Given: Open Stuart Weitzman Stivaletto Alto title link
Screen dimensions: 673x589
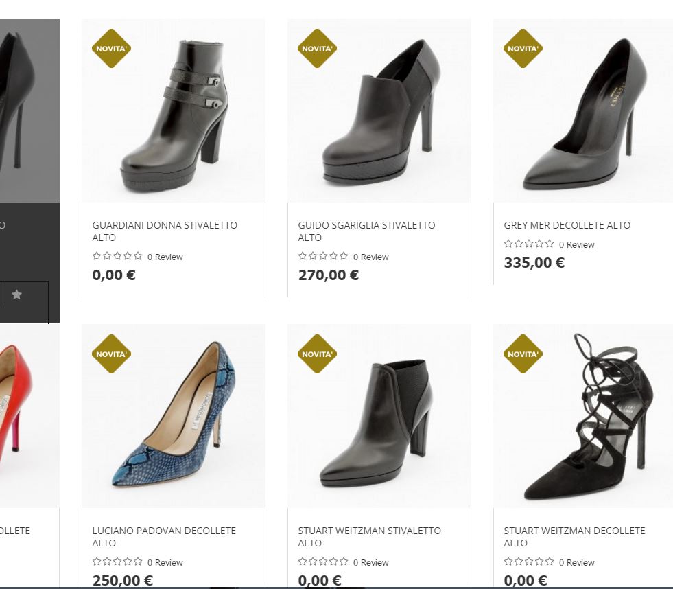Looking at the screenshot, I should [x=369, y=536].
